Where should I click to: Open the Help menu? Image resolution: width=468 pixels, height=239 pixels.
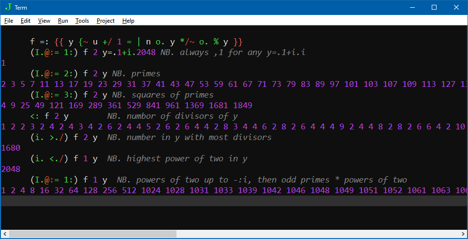[x=128, y=21]
